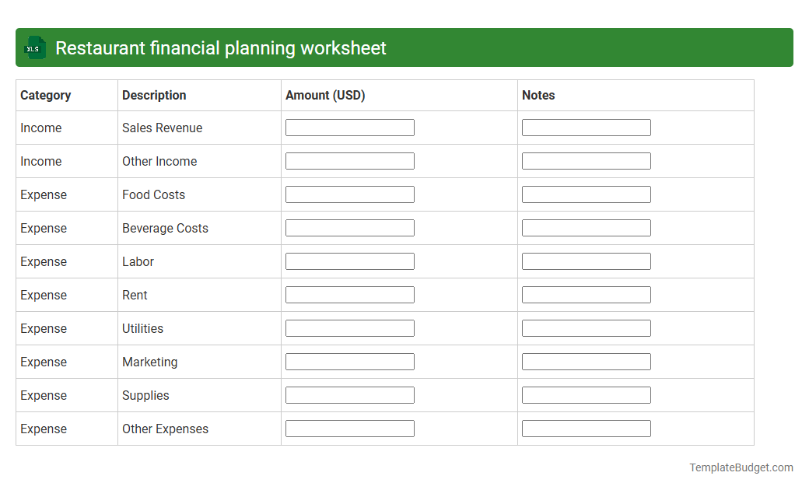The height and width of the screenshot is (490, 809).
Task: Click the Sales Revenue amount field
Action: point(349,127)
